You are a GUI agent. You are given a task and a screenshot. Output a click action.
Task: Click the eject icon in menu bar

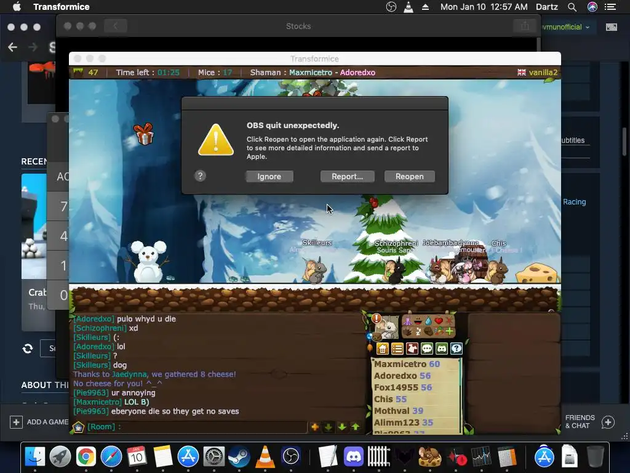425,7
